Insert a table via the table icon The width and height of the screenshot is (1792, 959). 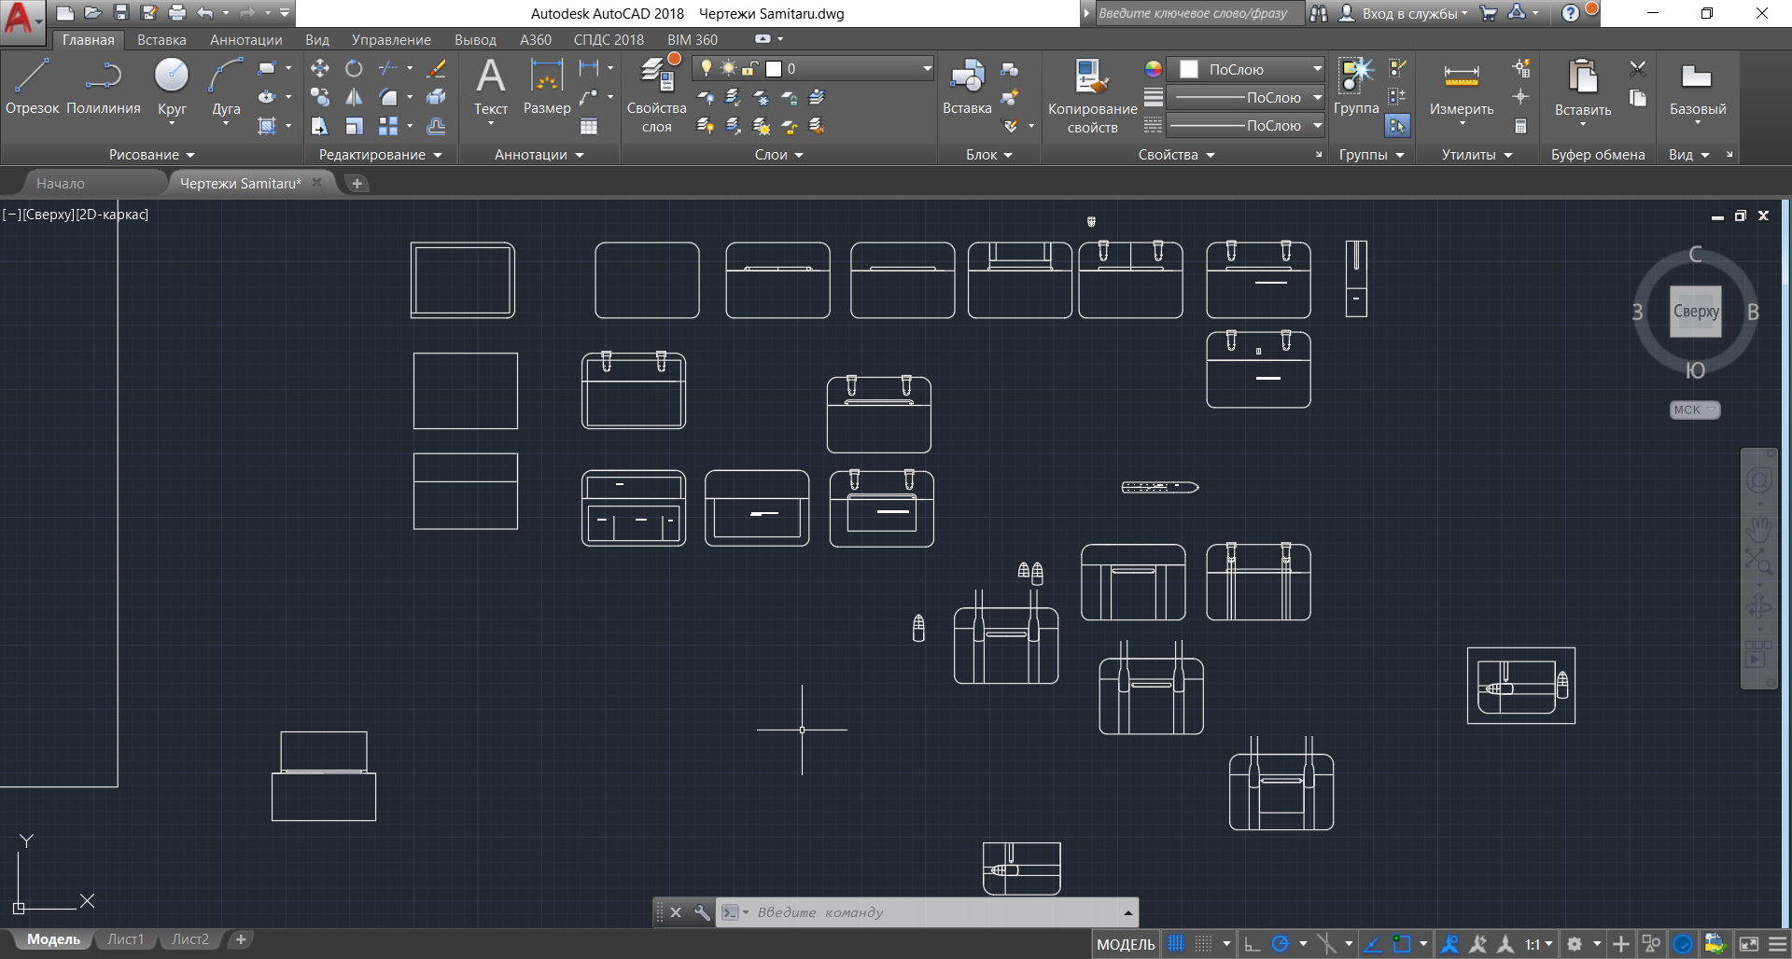pyautogui.click(x=589, y=126)
